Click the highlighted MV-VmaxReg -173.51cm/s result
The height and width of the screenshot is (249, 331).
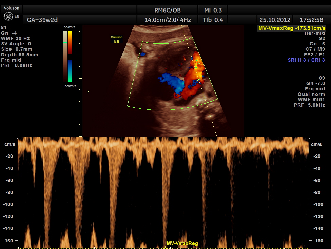point(292,28)
